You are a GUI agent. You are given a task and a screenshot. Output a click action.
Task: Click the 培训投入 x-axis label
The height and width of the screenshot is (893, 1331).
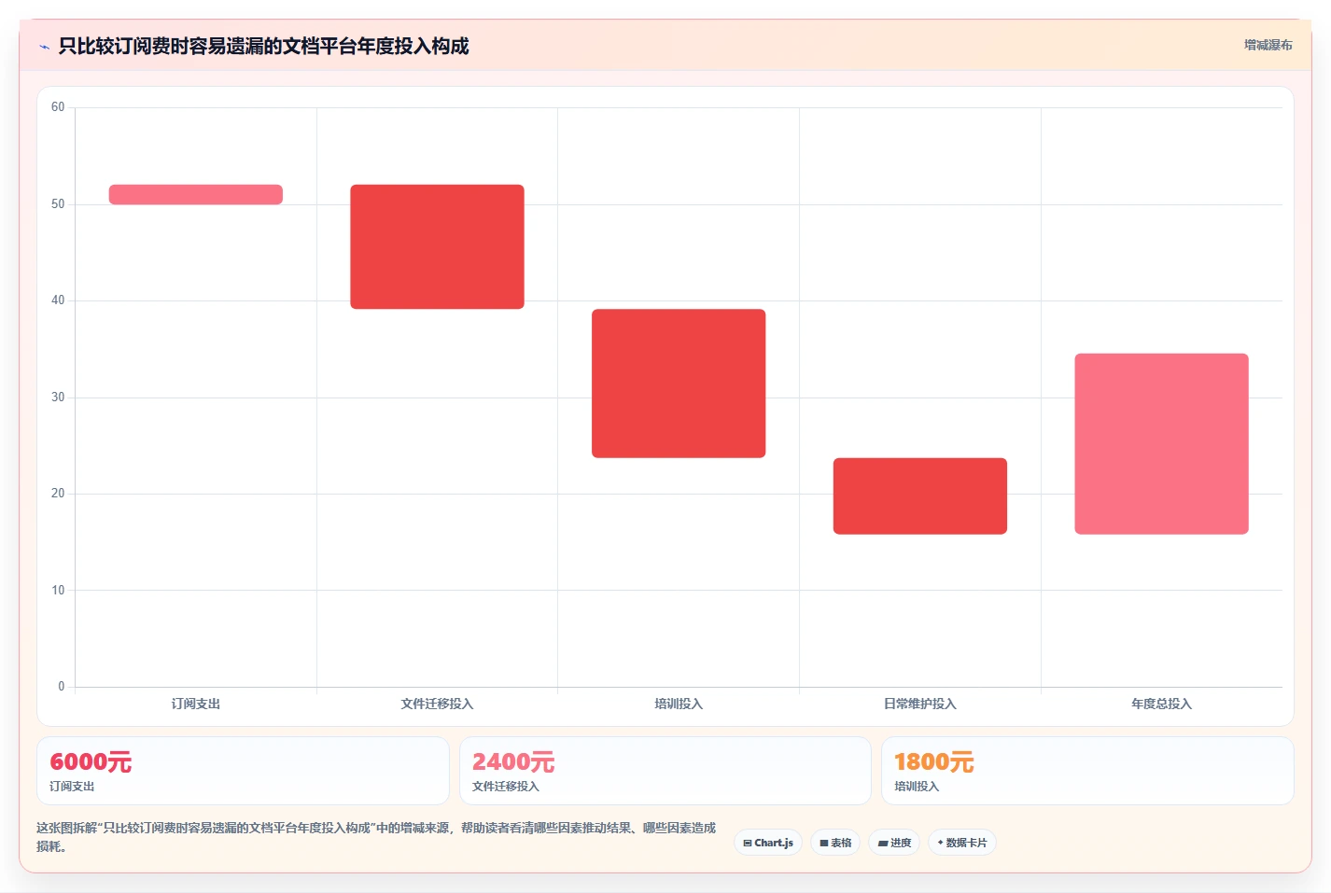[679, 704]
